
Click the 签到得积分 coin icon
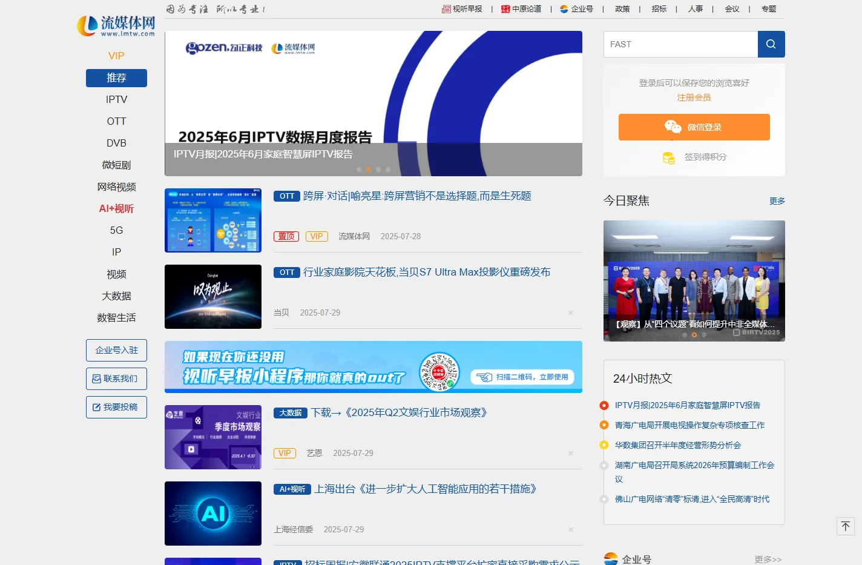pyautogui.click(x=668, y=157)
